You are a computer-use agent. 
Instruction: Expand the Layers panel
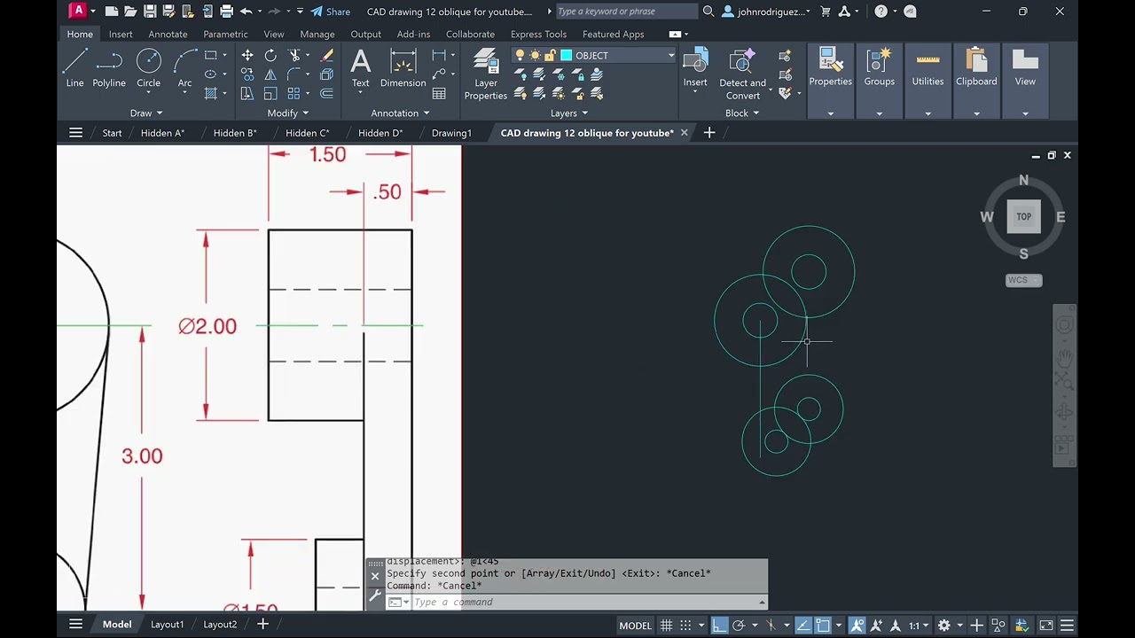coord(569,113)
